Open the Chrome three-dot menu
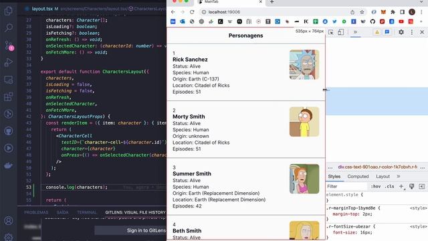Image resolution: width=428 pixels, height=241 pixels. pyautogui.click(x=421, y=12)
